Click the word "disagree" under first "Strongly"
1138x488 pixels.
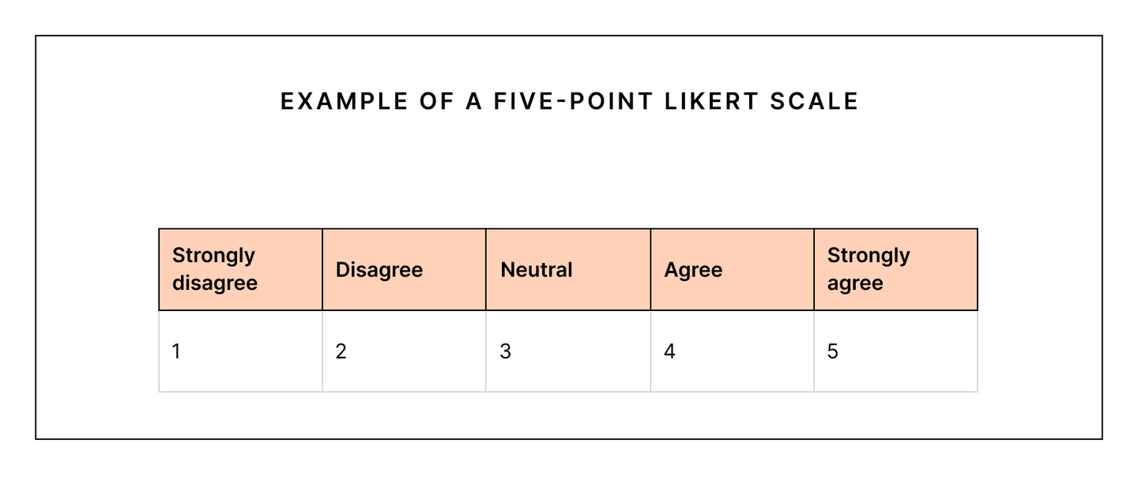click(215, 283)
